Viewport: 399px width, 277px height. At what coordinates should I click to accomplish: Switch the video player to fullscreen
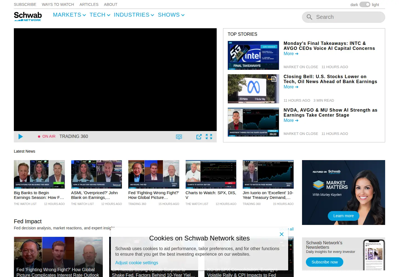pyautogui.click(x=209, y=137)
